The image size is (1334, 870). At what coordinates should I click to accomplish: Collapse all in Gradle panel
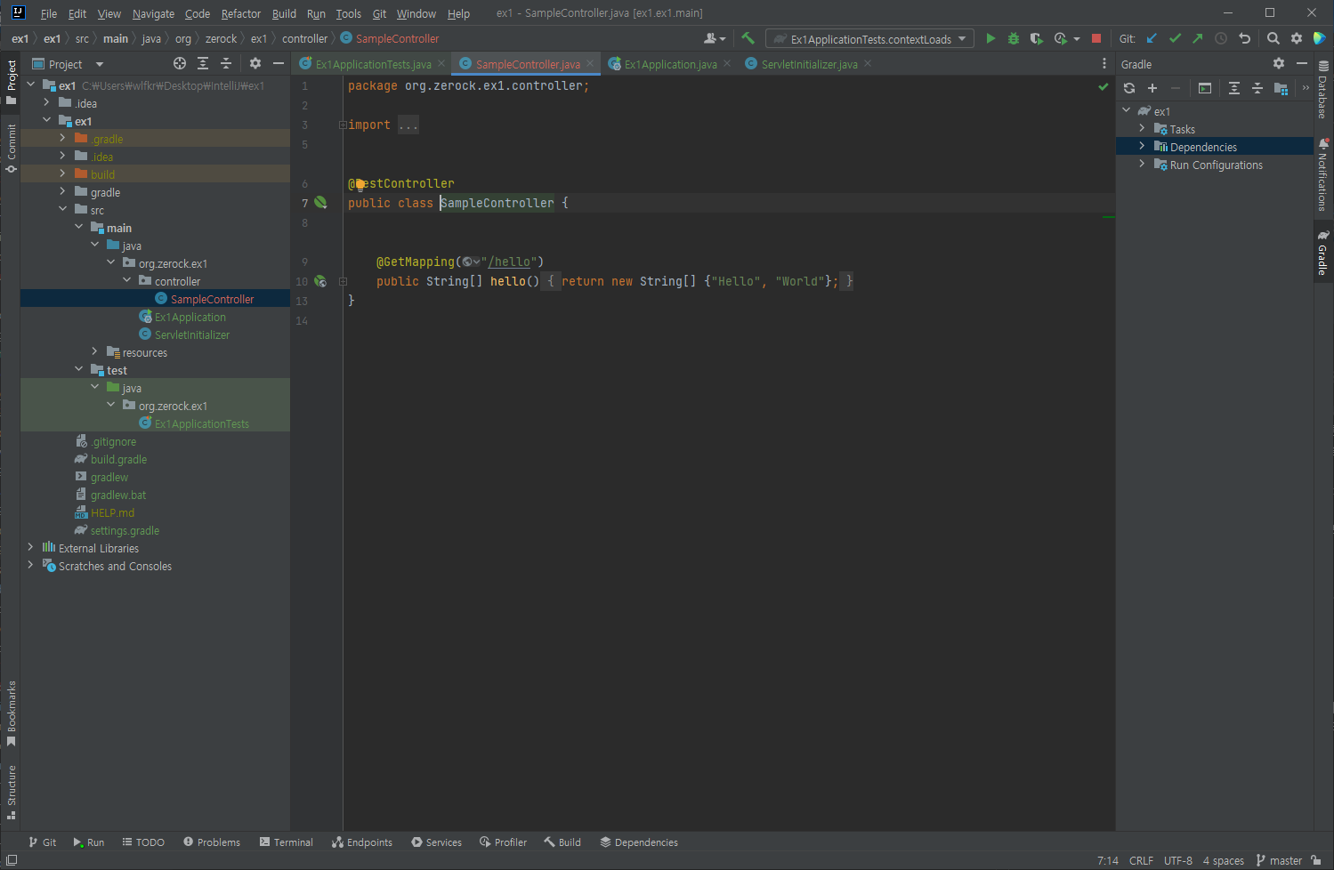pos(1257,88)
